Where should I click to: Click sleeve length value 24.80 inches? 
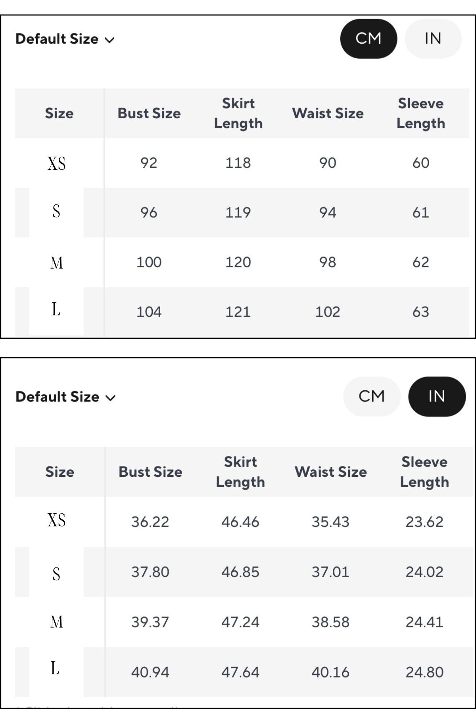(424, 672)
